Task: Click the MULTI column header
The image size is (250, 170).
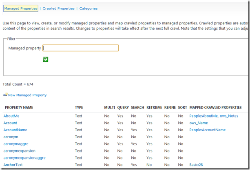Action: click(110, 108)
